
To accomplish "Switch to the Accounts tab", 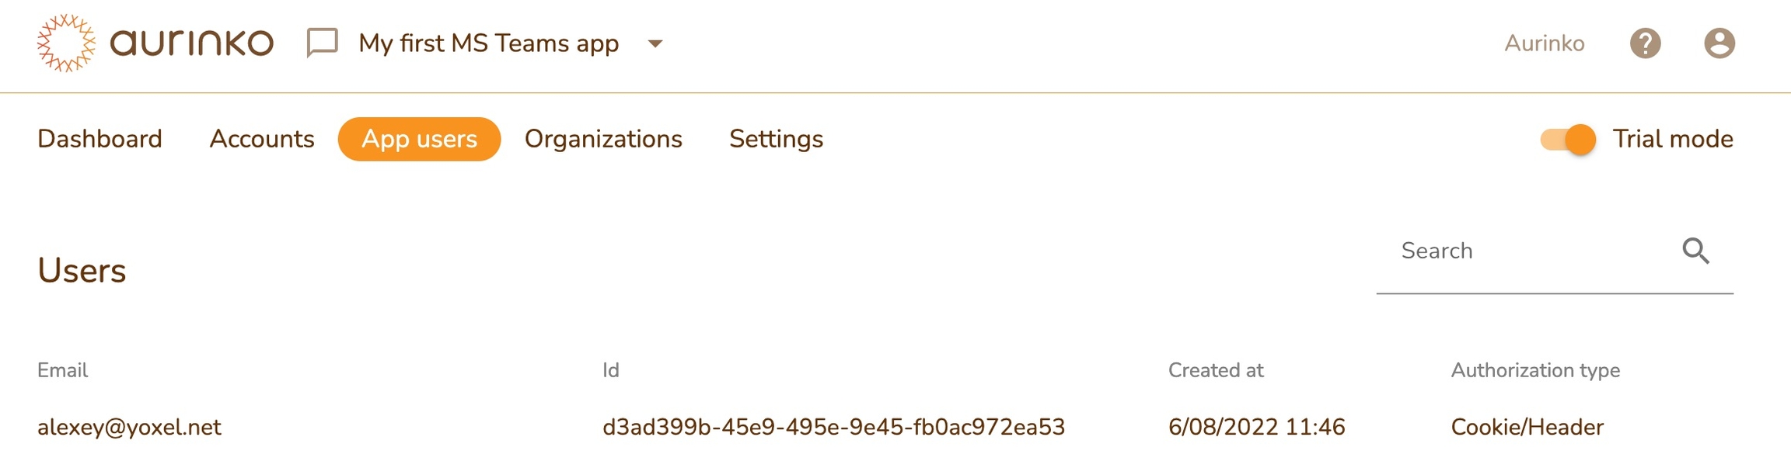I will [x=262, y=139].
